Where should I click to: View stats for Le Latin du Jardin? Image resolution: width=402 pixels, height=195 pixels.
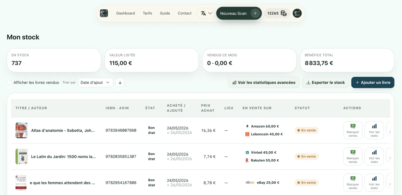(374, 156)
